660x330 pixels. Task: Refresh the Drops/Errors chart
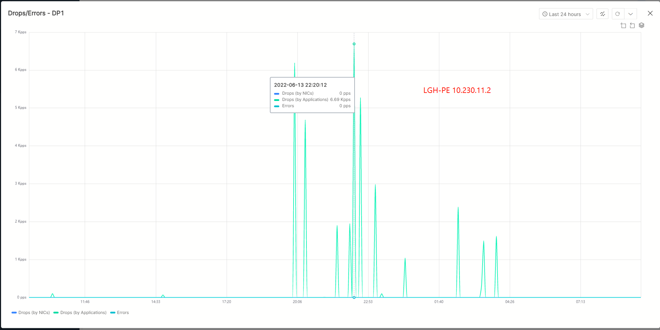[617, 14]
